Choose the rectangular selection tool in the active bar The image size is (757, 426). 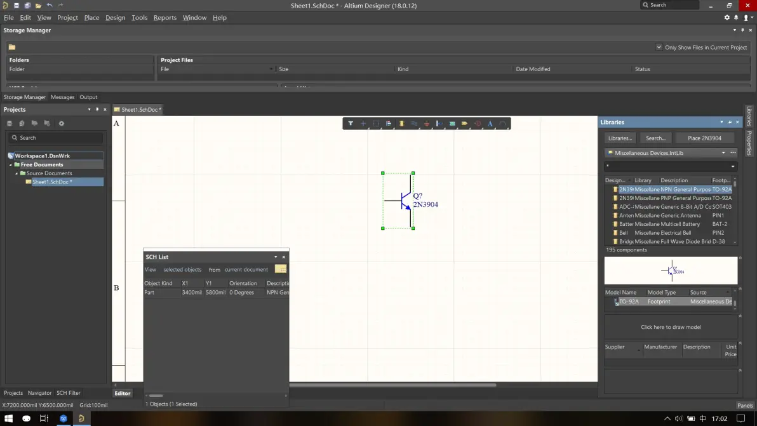(376, 124)
